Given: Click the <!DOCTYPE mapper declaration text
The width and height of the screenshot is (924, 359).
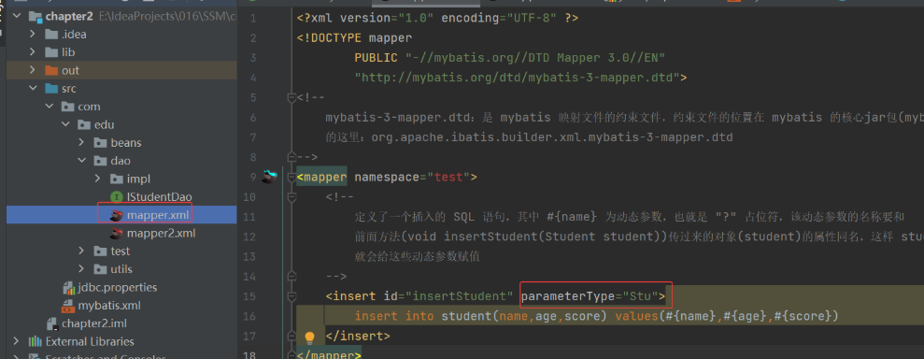Looking at the screenshot, I should [355, 37].
